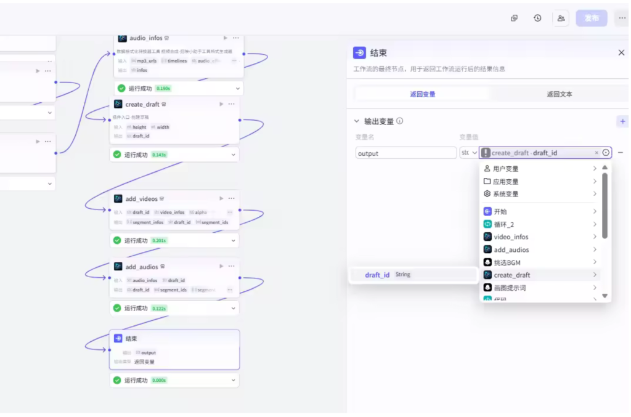Click the 发布 publish button

pos(592,18)
